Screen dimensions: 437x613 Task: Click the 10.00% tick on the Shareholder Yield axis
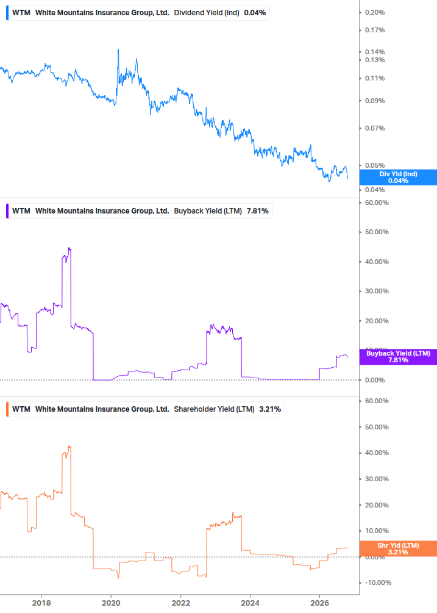(377, 531)
